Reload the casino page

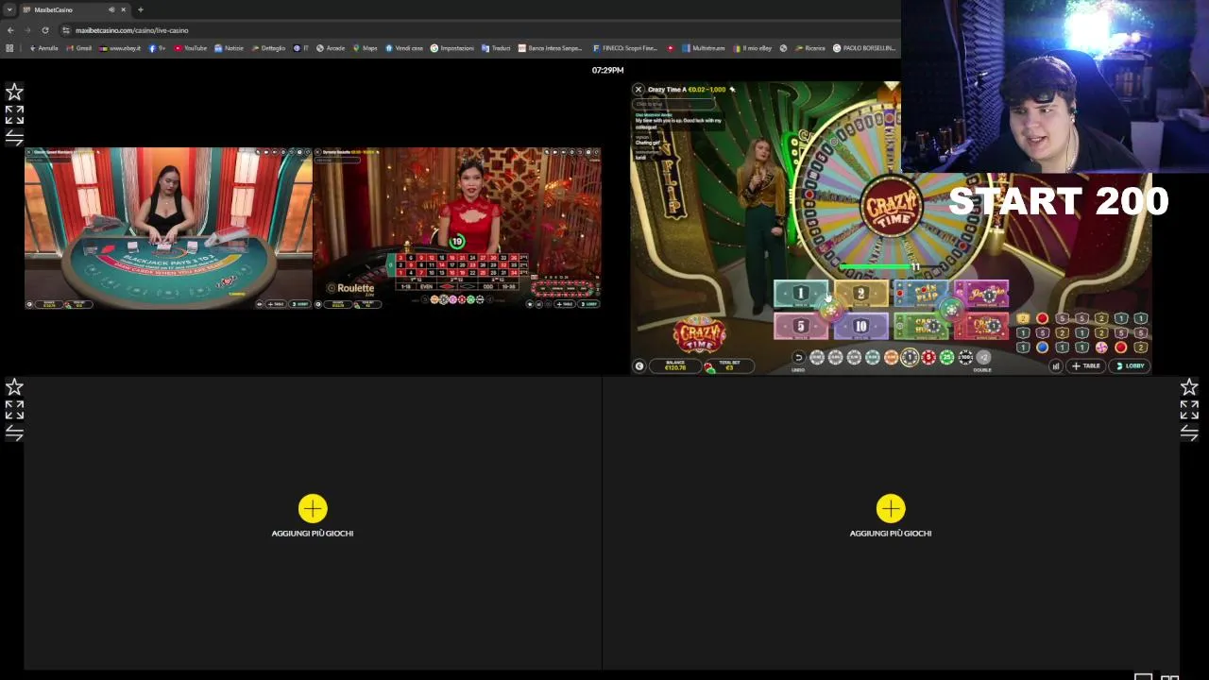[44, 30]
